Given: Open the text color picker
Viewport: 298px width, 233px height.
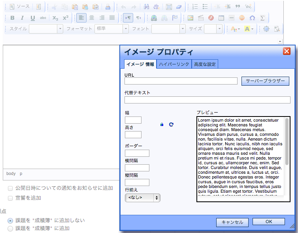Looking at the screenshot, I should (x=235, y=29).
